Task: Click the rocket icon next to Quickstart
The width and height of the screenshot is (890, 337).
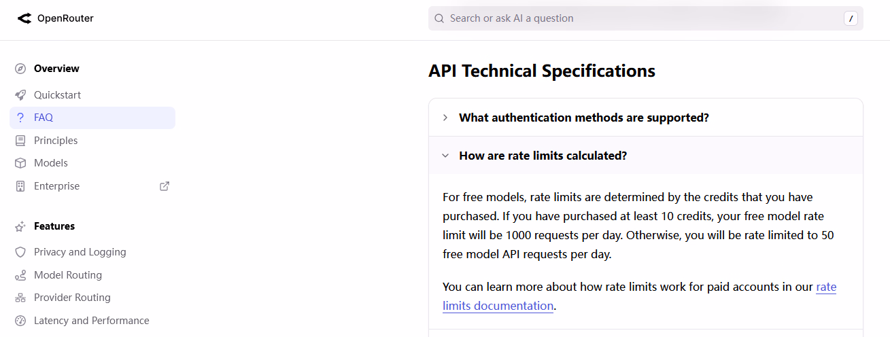Action: [20, 95]
